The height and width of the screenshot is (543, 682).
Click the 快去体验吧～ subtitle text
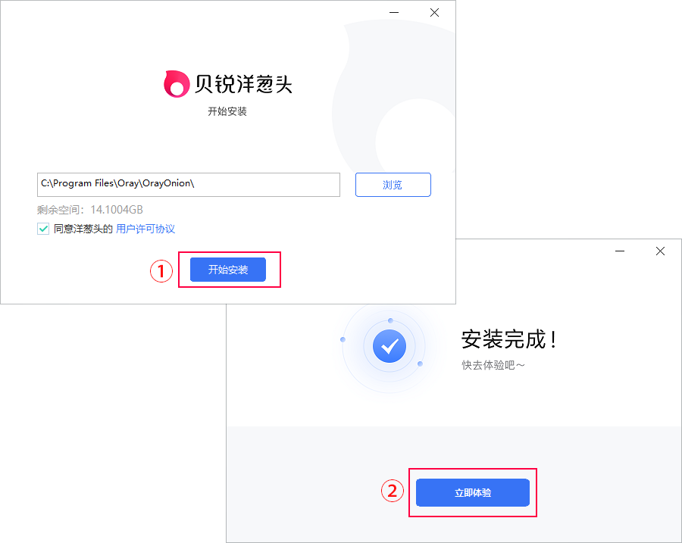point(493,365)
